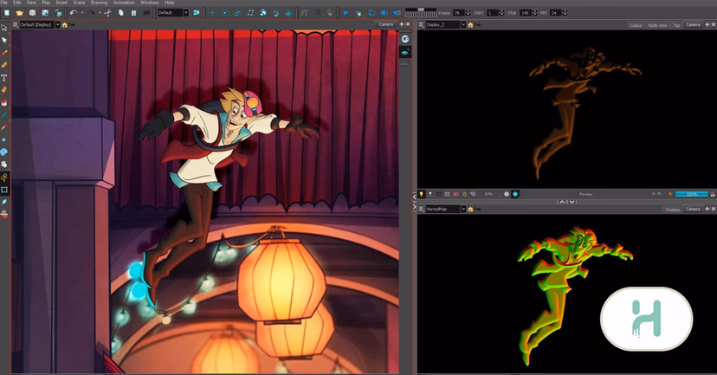Viewport: 717px width, 375px height.
Task: Click the FPS value field
Action: click(555, 13)
